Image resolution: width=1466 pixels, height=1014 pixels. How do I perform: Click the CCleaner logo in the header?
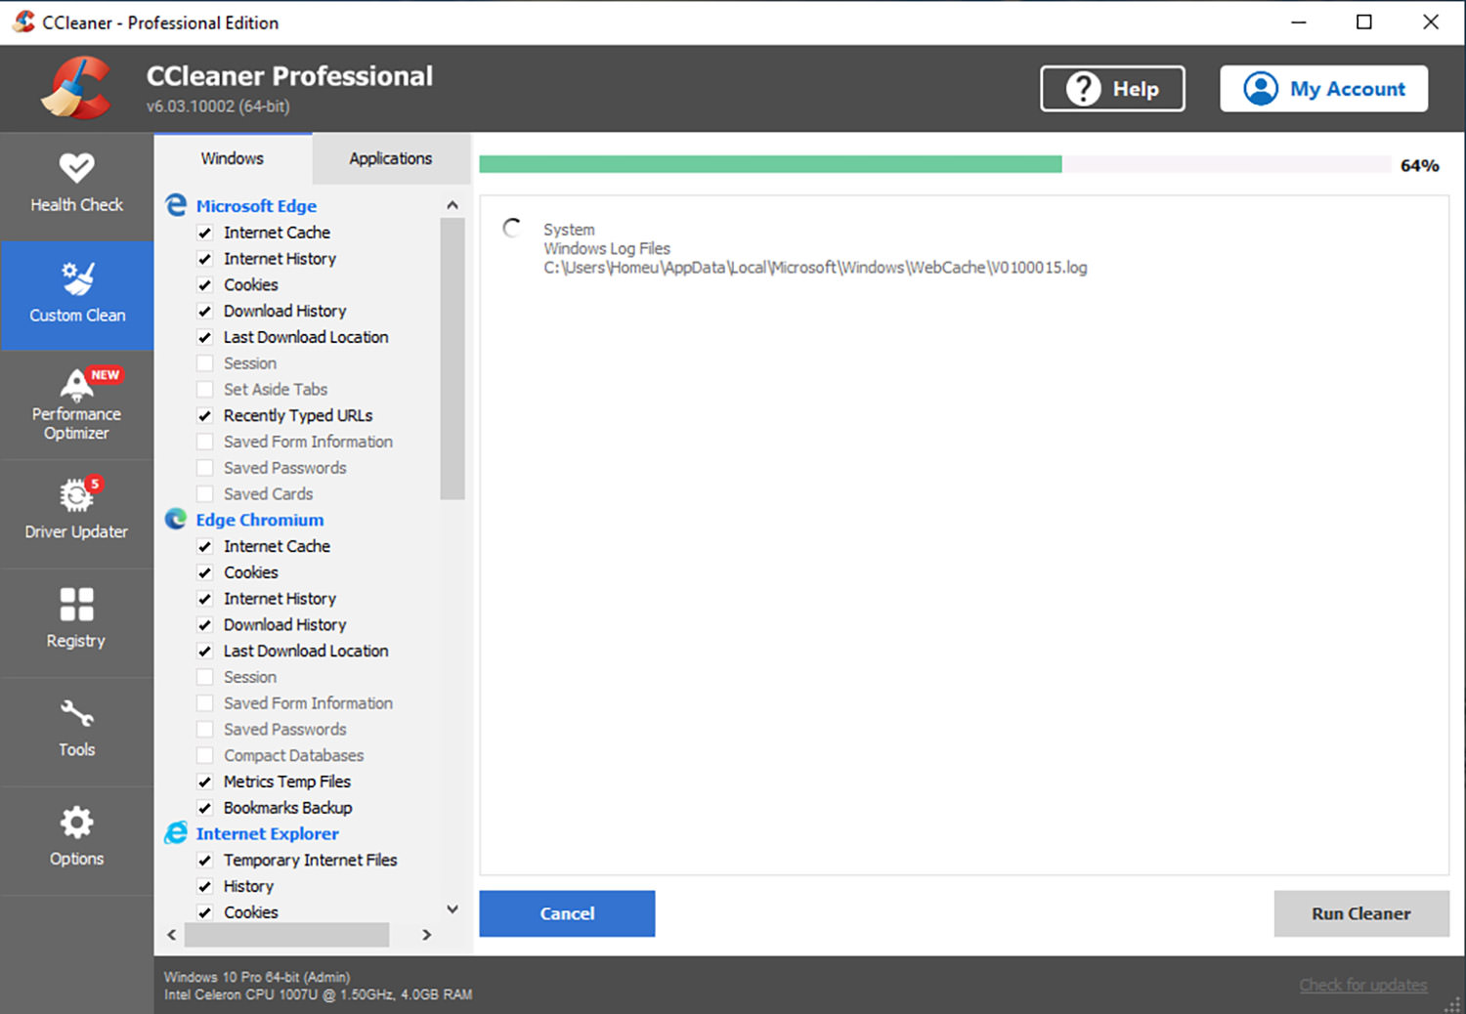(76, 88)
